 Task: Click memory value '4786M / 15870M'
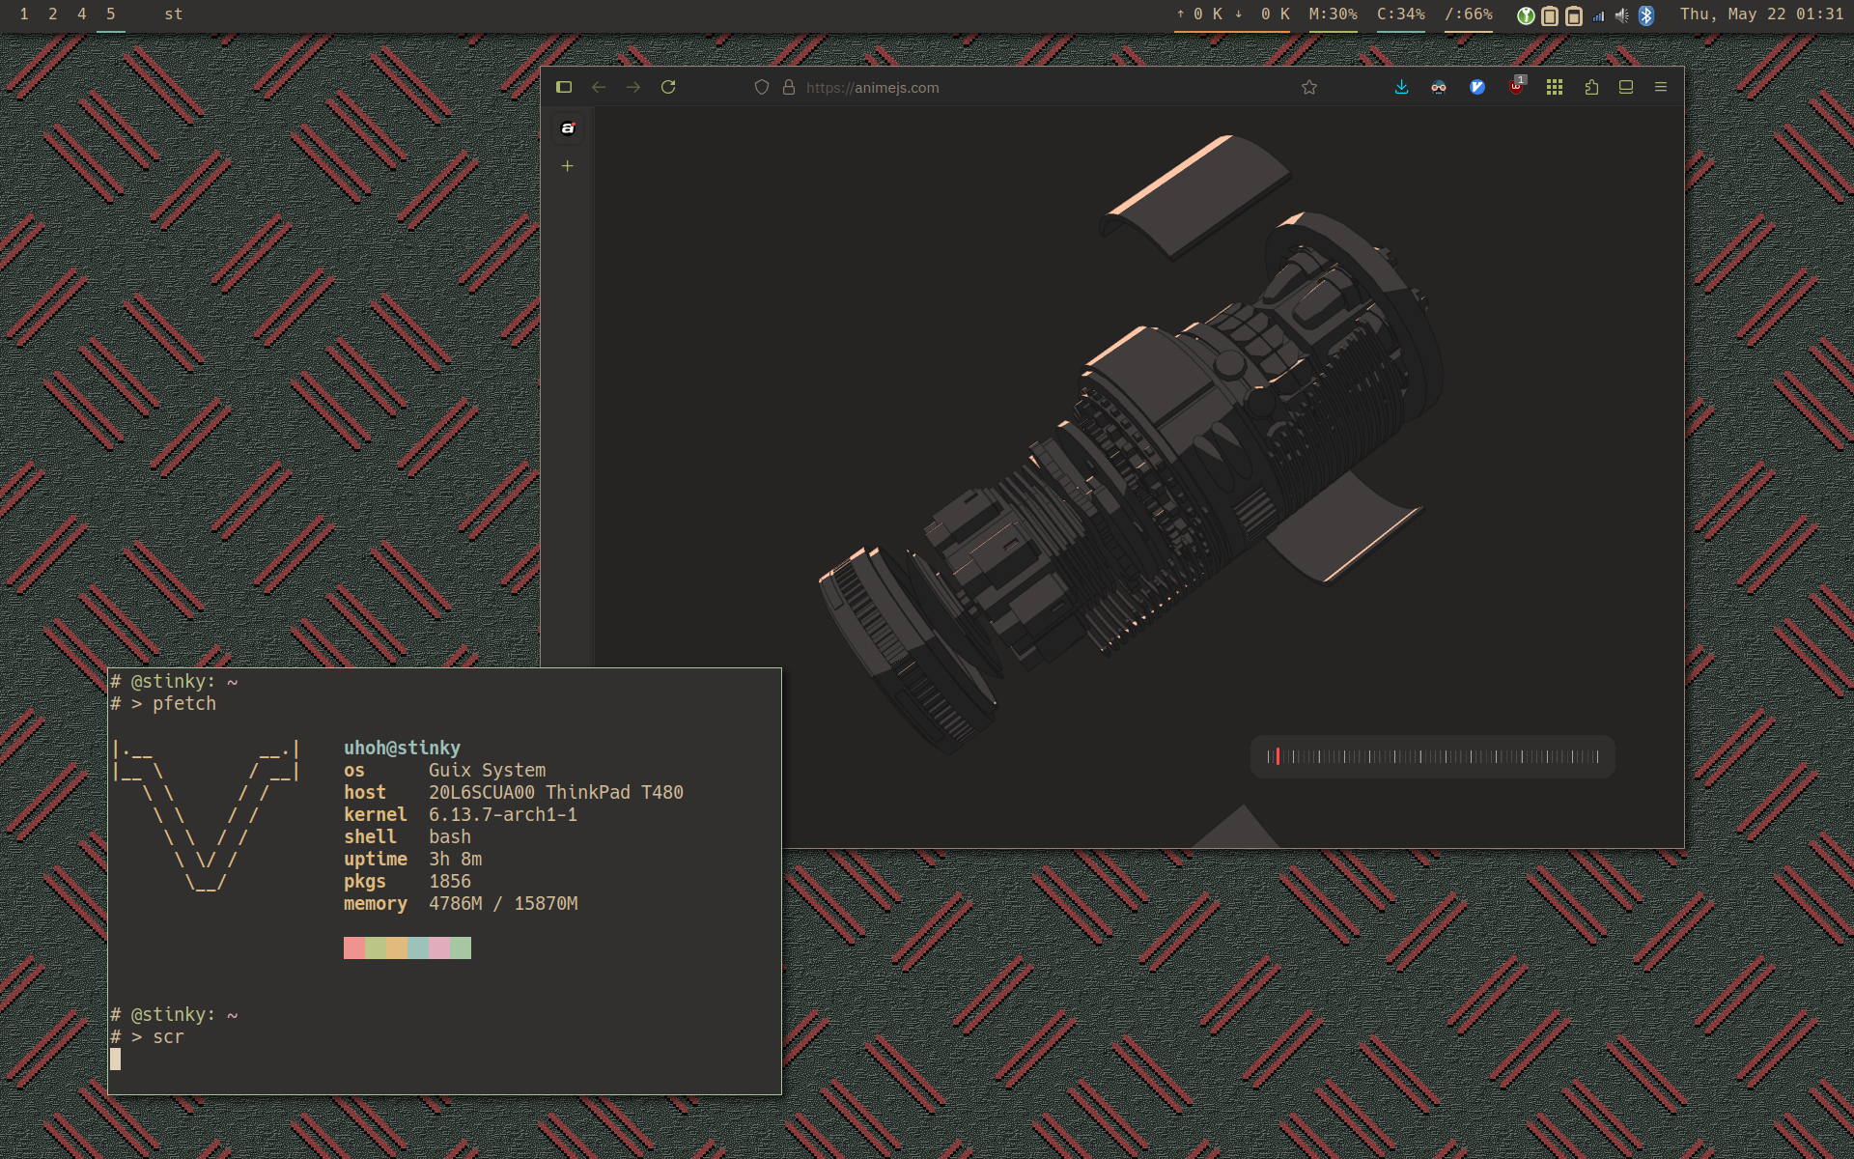point(503,903)
